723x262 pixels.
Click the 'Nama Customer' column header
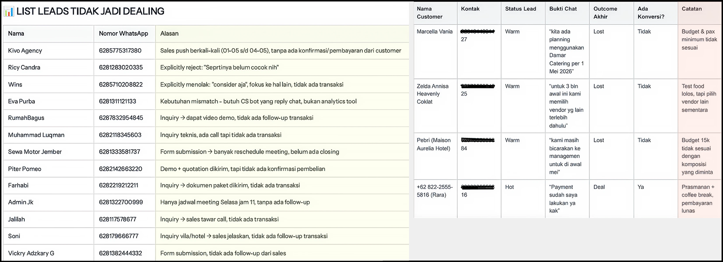tap(435, 13)
